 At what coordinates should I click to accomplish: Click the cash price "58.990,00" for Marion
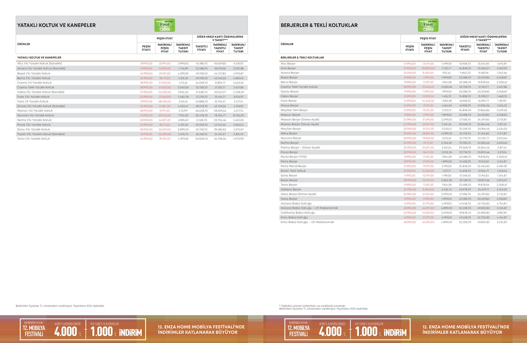coord(146,111)
